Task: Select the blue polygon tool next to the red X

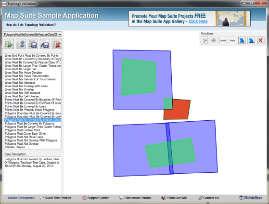Action: [x=251, y=40]
